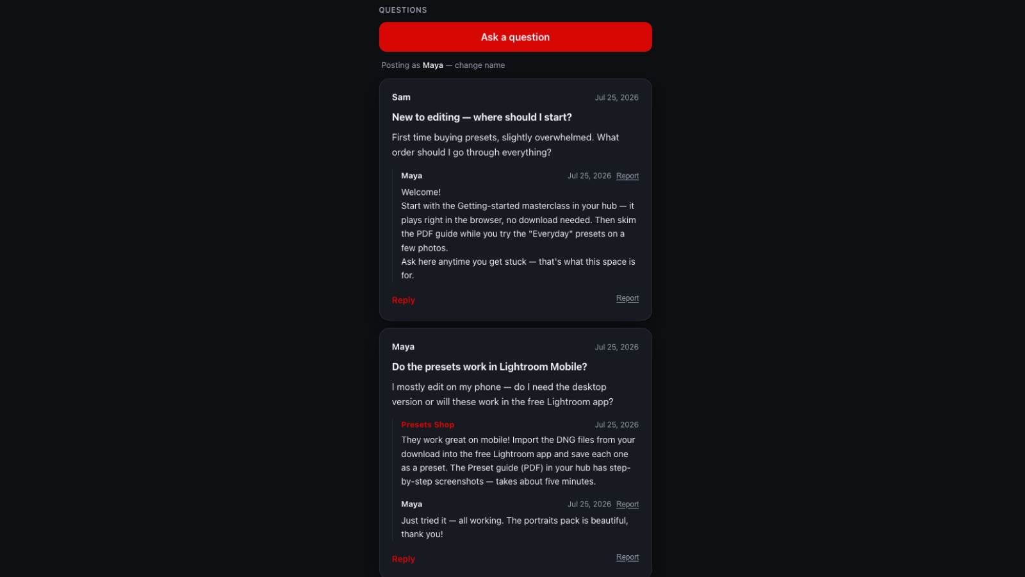Select Maya as author of Lightroom question
Screen dimensions: 1025x577
[x=403, y=347]
